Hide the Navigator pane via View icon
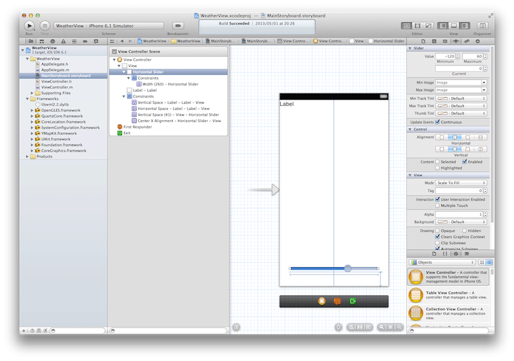This screenshot has width=514, height=361. [443, 26]
